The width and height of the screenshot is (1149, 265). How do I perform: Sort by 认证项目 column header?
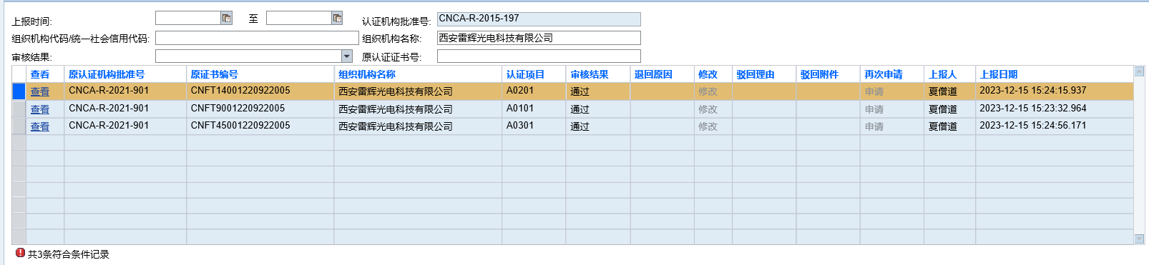(525, 74)
